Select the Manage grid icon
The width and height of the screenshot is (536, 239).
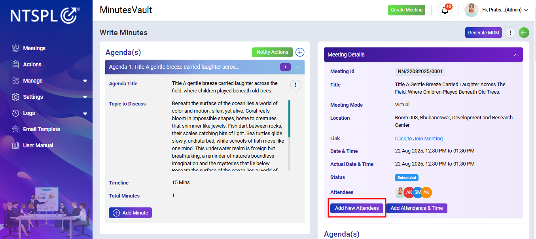[16, 81]
